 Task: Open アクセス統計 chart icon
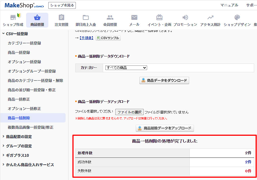click(210, 18)
